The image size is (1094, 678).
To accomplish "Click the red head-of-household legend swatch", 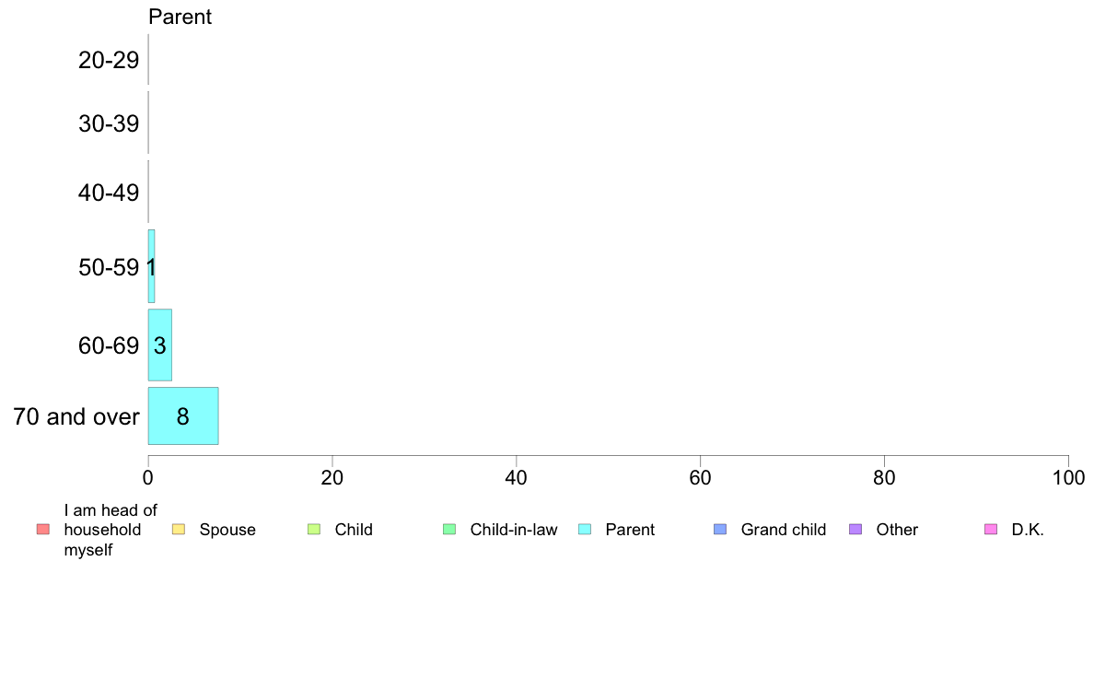I will pyautogui.click(x=43, y=530).
